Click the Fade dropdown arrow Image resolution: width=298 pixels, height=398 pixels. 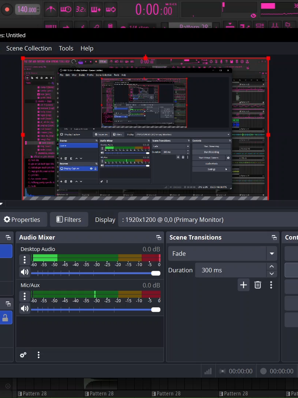tap(272, 254)
